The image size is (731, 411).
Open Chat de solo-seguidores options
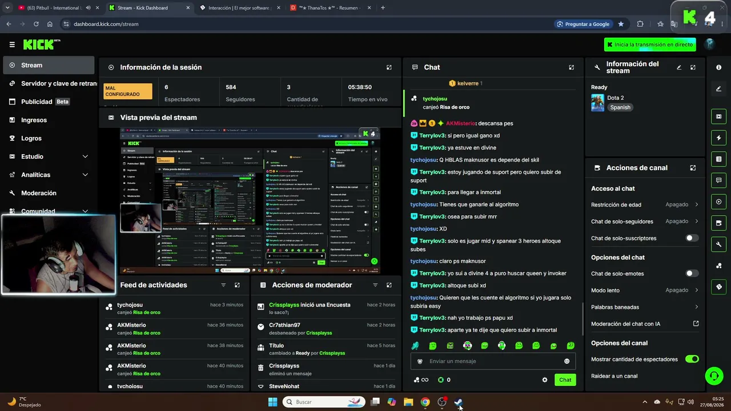tap(645, 221)
